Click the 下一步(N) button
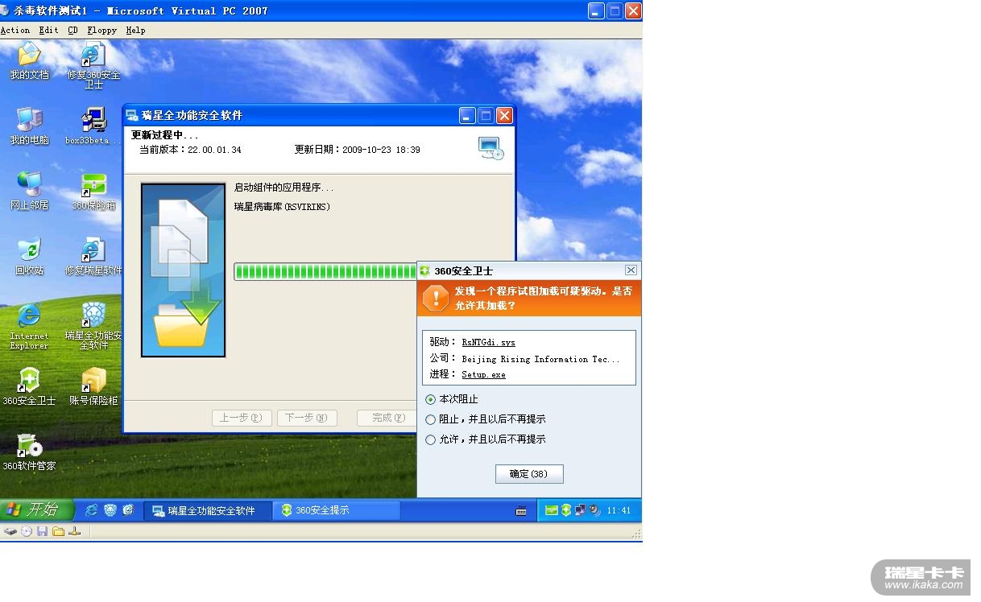Viewport: 981px width, 602px height. pos(307,418)
